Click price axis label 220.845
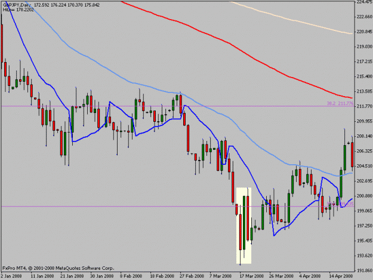 [x=364, y=32]
